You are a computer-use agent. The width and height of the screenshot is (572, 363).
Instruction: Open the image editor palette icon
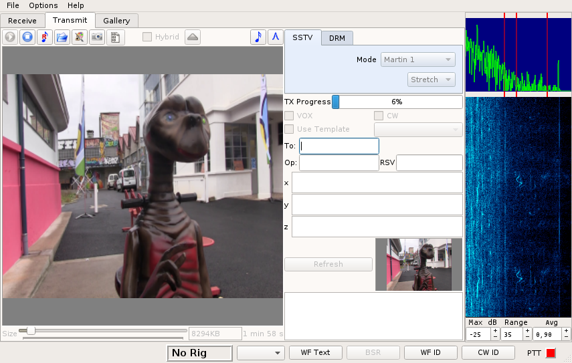[x=80, y=37]
